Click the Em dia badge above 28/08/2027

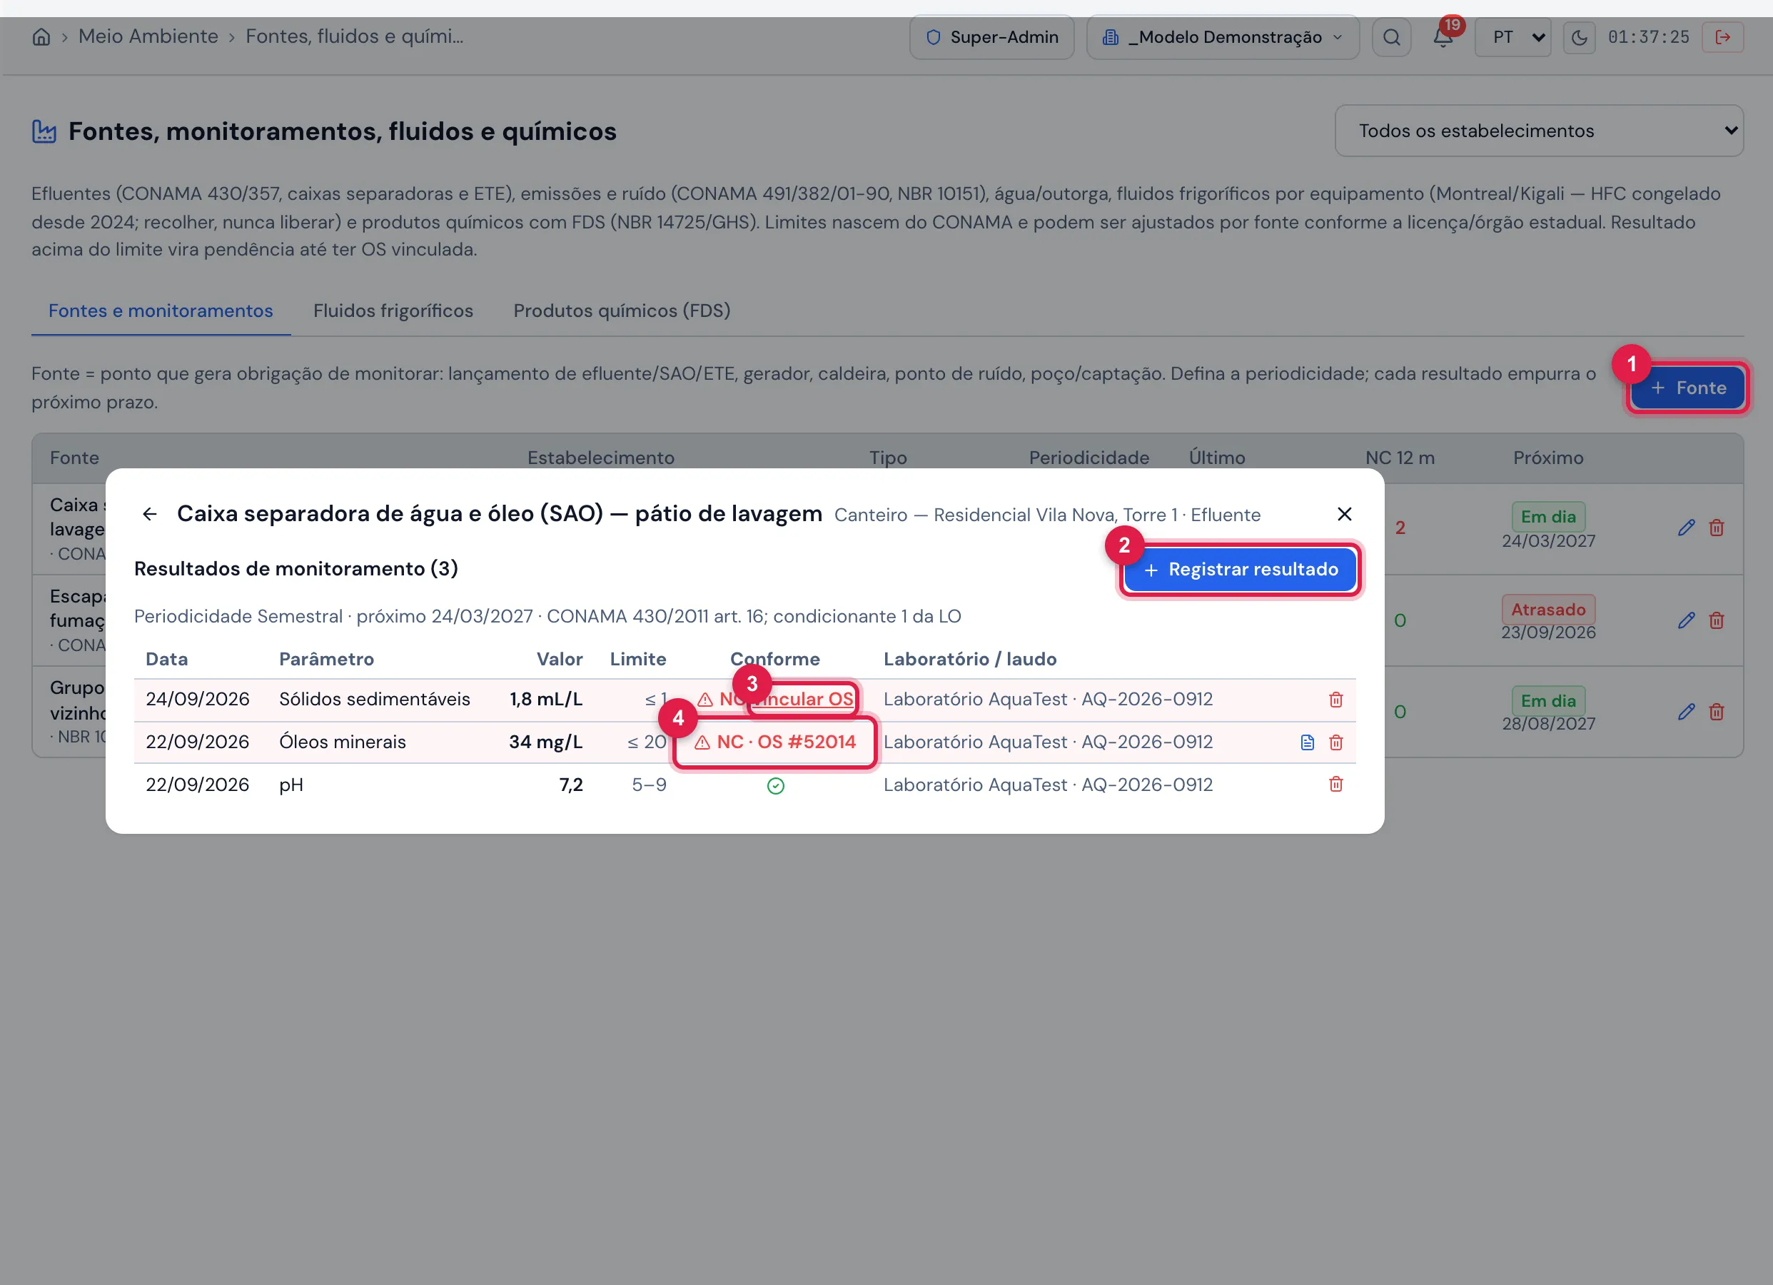(1548, 701)
